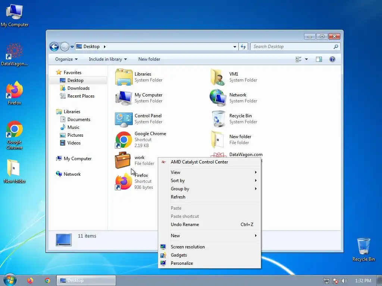Select Google Chrome desktop shortcut
382x286 pixels.
pos(15,135)
